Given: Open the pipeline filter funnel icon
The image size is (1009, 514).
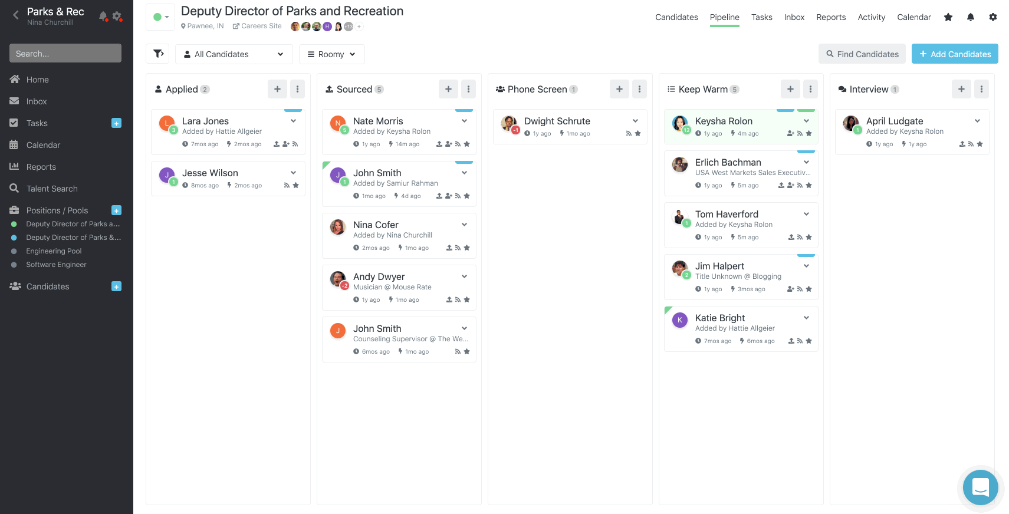Looking at the screenshot, I should pyautogui.click(x=157, y=54).
